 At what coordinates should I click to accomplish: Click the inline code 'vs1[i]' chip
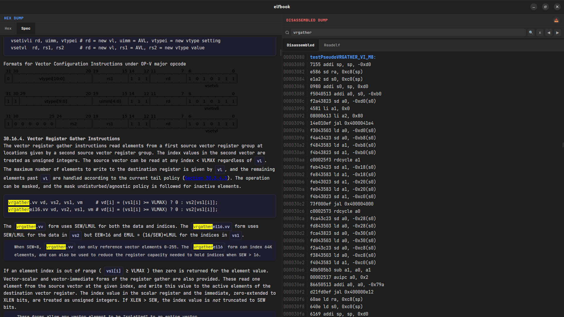coord(113,271)
